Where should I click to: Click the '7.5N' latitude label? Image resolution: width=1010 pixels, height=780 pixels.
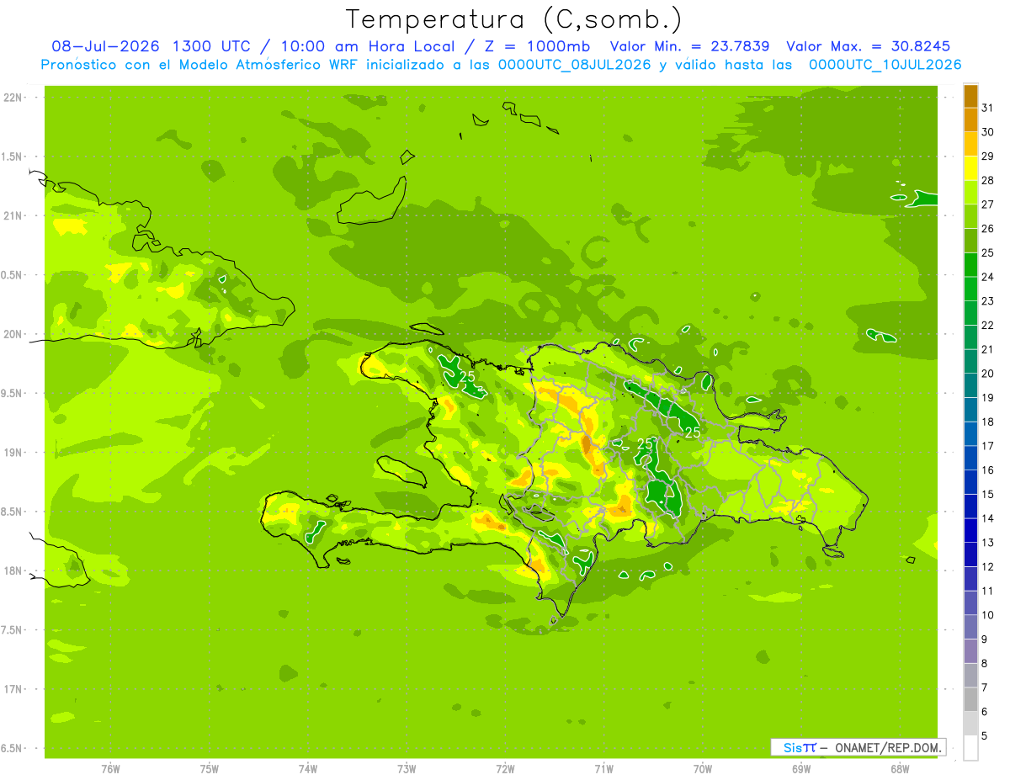pyautogui.click(x=13, y=630)
